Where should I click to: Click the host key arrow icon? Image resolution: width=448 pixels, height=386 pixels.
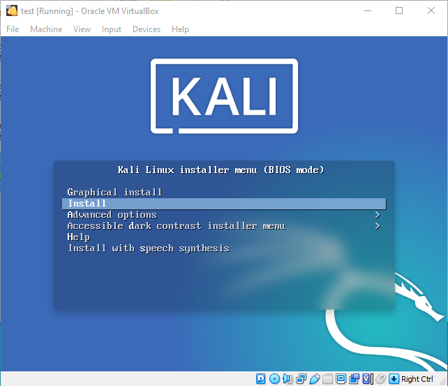tap(394, 379)
